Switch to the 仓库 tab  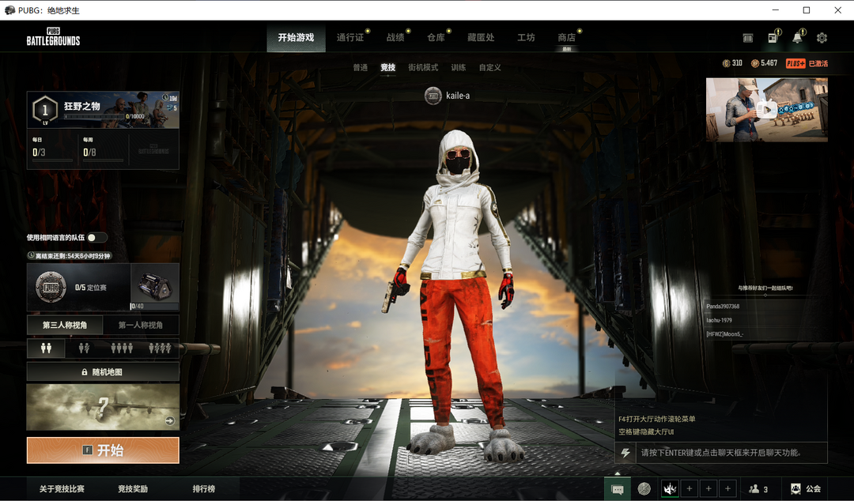(436, 38)
